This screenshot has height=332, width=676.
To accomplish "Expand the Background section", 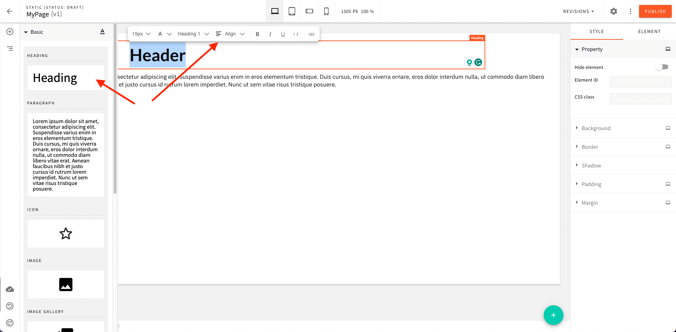I will pos(596,128).
